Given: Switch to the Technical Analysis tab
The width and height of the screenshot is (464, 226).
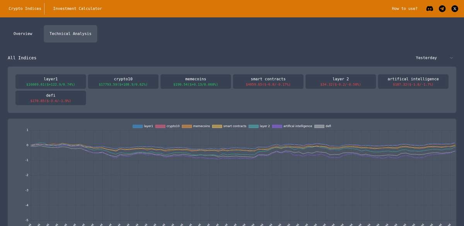Looking at the screenshot, I should tap(70, 34).
